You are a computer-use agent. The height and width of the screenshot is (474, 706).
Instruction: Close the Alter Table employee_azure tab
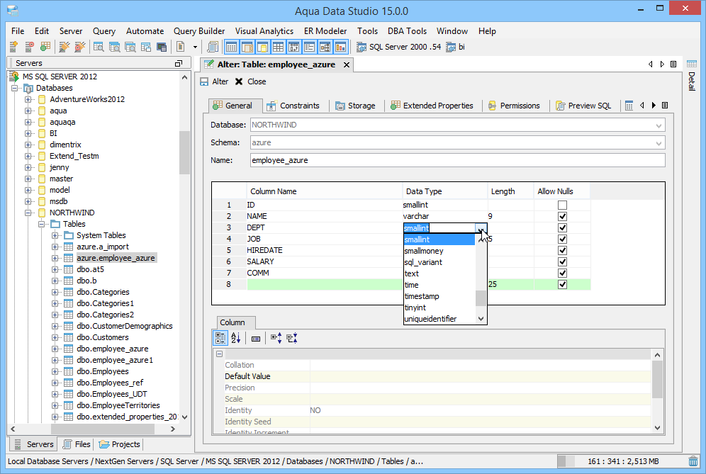coord(347,64)
